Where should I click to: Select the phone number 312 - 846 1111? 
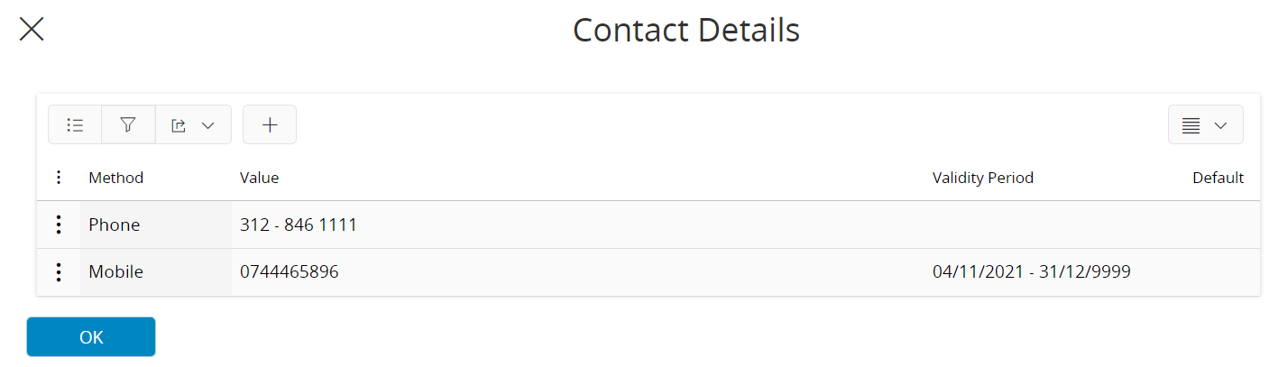tap(299, 225)
